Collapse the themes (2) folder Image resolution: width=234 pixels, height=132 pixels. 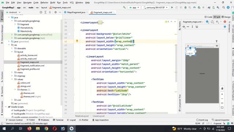[15, 89]
